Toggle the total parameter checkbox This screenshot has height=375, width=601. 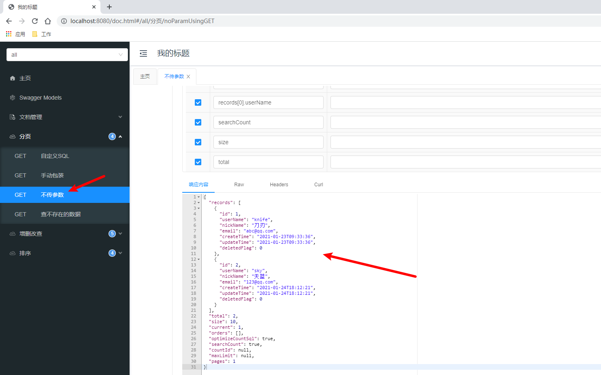pyautogui.click(x=198, y=162)
